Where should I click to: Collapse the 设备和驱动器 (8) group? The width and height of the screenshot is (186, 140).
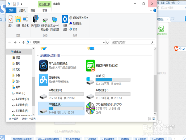[x=38, y=55]
